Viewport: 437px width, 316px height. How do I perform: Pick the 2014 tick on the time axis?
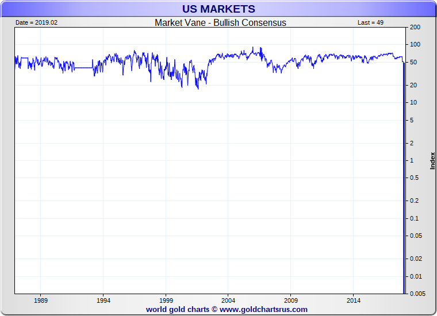(354, 300)
